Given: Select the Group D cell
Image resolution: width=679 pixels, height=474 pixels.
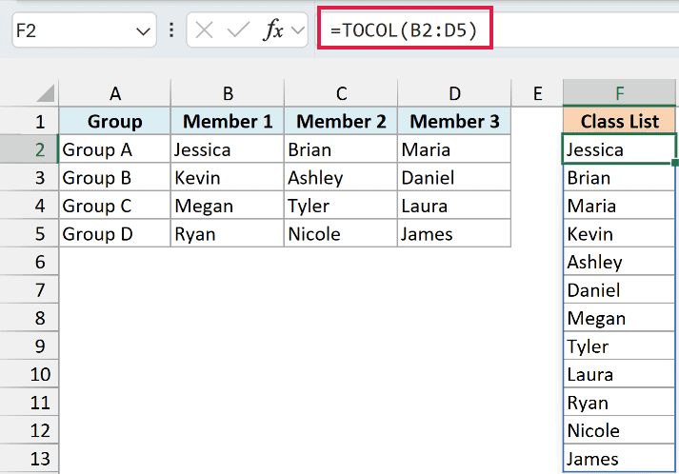Looking at the screenshot, I should (115, 234).
